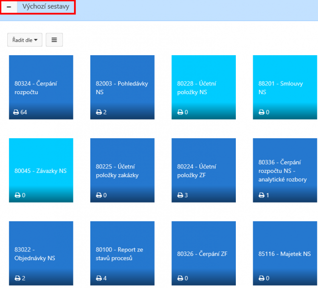Open the 80324 - Čerpání rozpočtu report tile
The height and width of the screenshot is (288, 318).
click(41, 87)
